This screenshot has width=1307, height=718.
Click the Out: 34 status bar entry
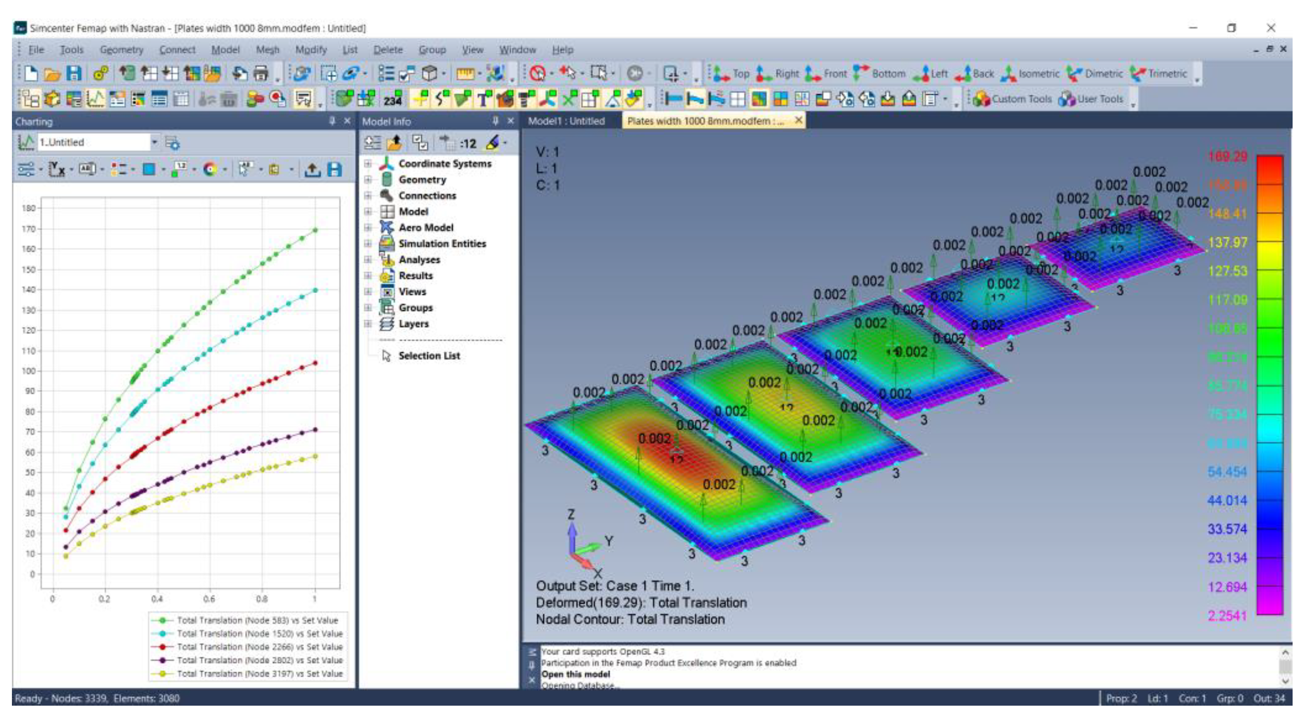[1269, 699]
